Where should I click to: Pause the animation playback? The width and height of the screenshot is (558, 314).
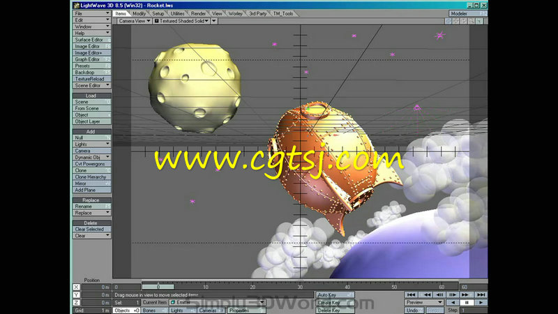(467, 303)
